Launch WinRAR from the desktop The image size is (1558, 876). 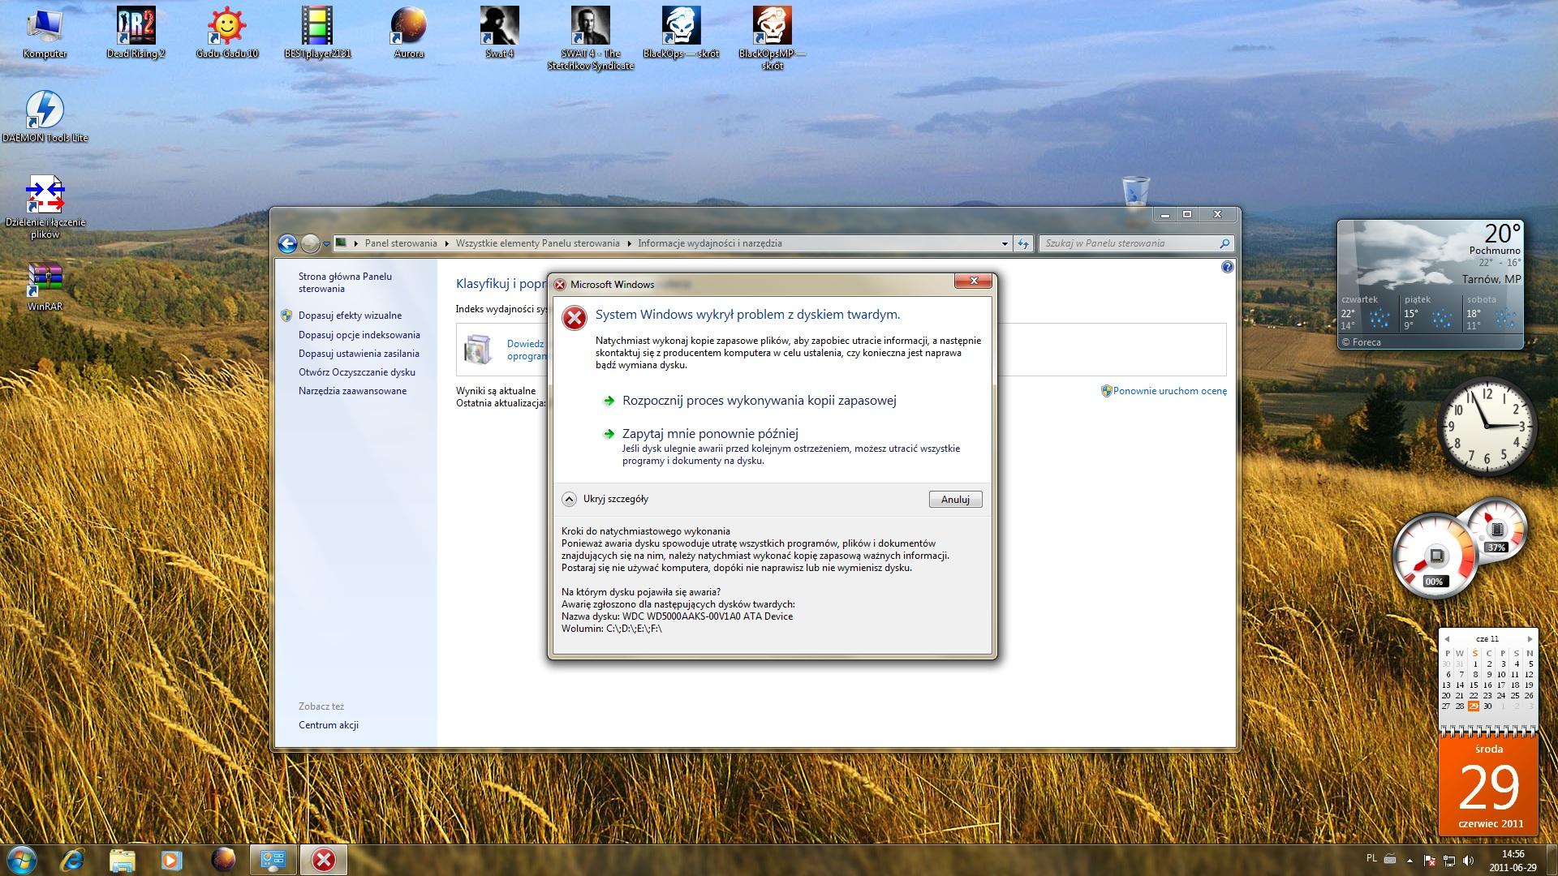point(45,287)
